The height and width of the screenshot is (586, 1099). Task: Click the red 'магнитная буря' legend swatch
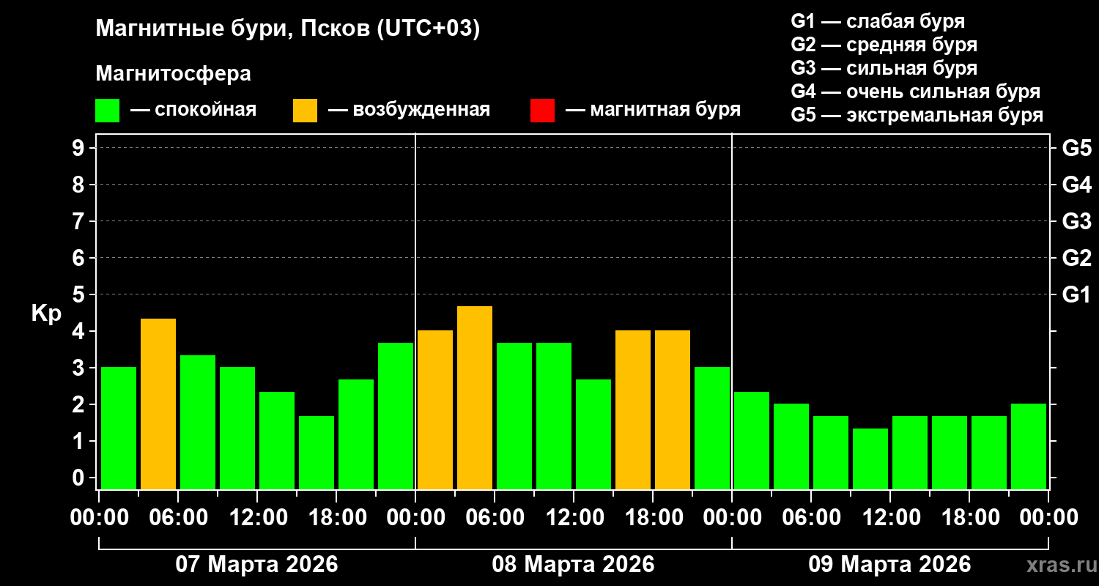click(x=542, y=111)
